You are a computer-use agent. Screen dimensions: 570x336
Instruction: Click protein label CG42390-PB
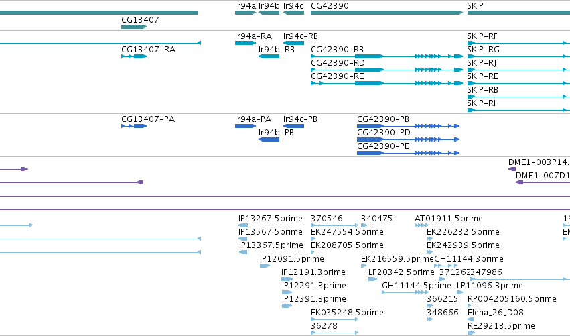(x=382, y=119)
